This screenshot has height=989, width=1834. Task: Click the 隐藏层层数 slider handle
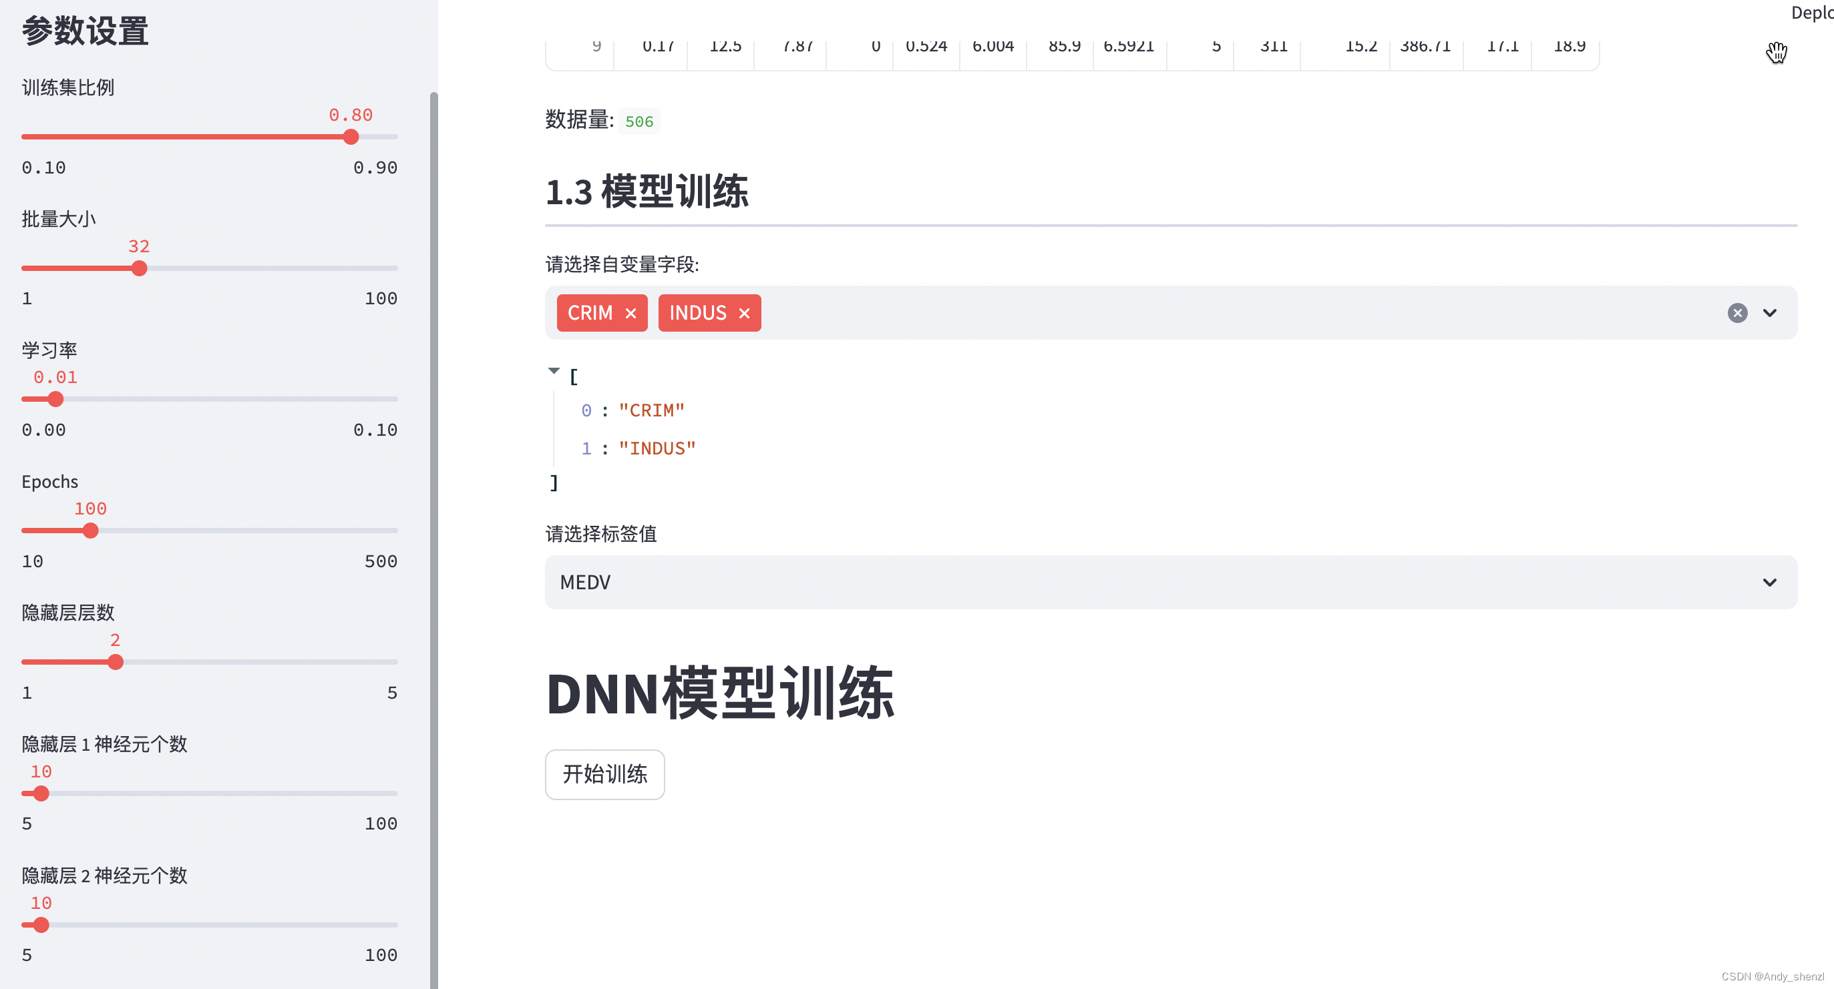tap(116, 662)
